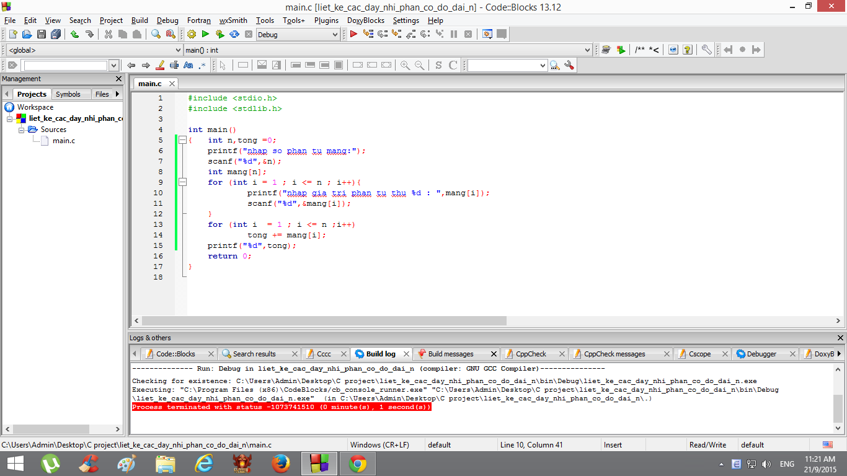Switch to Build messages tab
The height and width of the screenshot is (476, 847).
tap(450, 354)
